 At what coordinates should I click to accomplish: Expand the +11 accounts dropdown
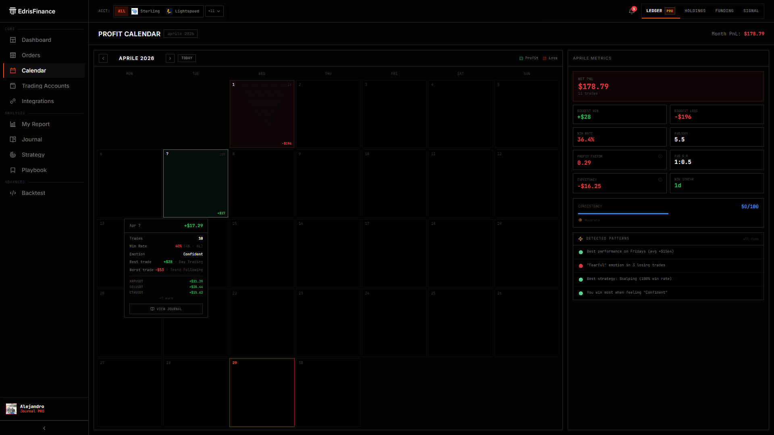point(214,11)
